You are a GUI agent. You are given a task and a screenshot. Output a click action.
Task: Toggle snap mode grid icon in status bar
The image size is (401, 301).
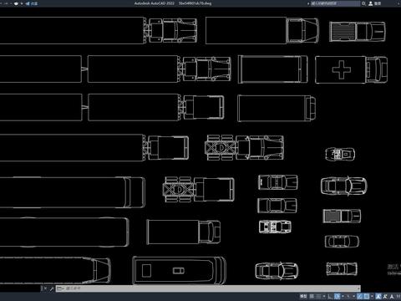(318, 296)
